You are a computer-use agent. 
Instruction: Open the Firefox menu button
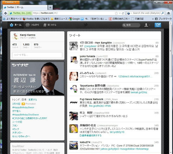(11, 2)
